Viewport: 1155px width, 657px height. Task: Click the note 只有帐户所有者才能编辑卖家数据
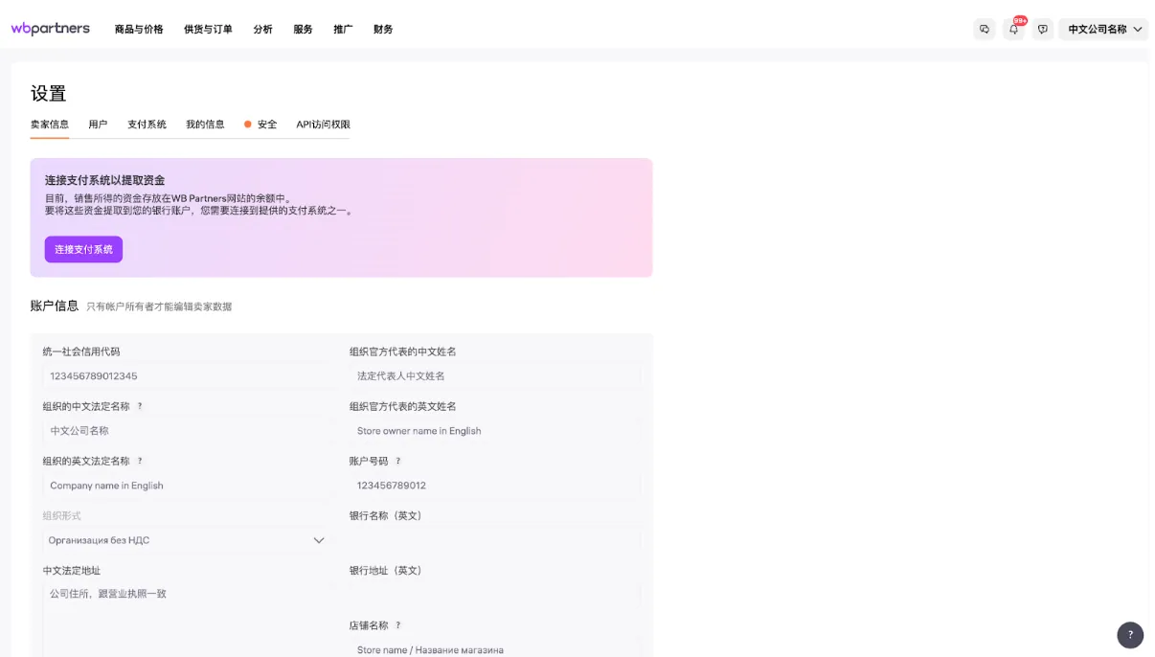coord(159,306)
